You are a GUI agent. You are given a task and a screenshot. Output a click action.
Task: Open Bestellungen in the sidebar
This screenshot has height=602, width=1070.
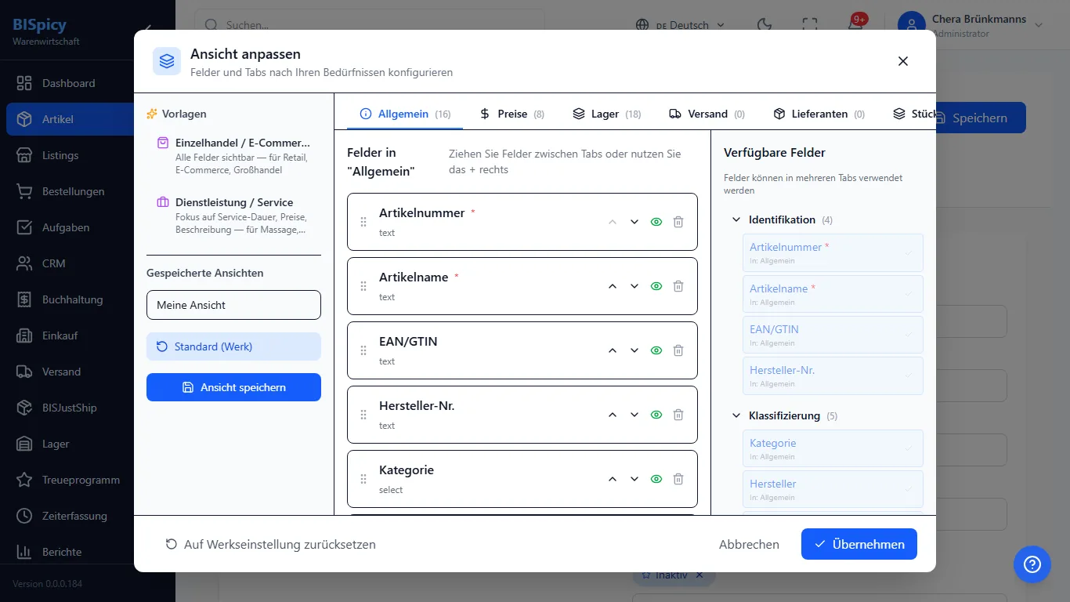tap(88, 191)
